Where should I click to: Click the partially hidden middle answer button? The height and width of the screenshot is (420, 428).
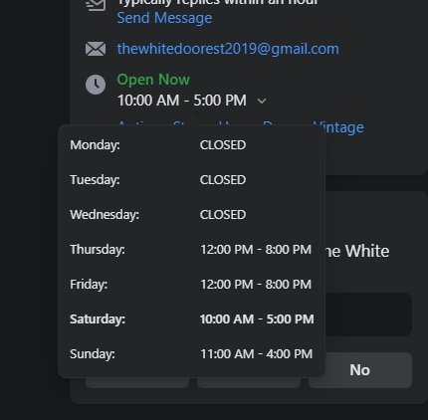click(249, 382)
